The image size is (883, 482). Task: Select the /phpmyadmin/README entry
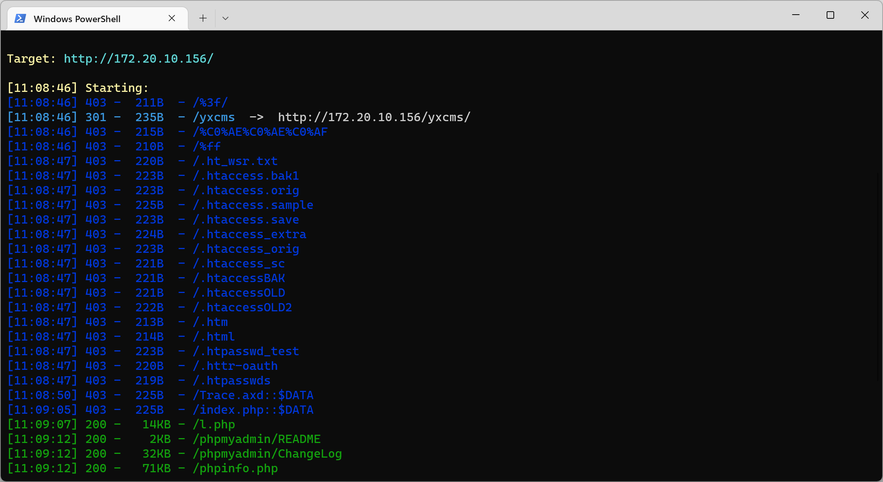(x=257, y=439)
